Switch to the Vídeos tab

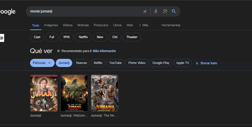tap(67, 25)
